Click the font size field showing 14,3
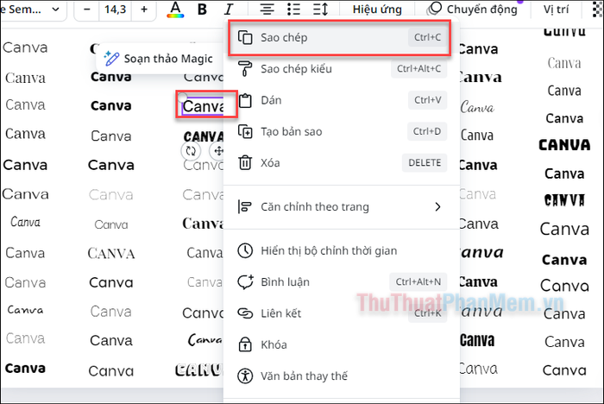Image resolution: width=604 pixels, height=404 pixels. (x=115, y=9)
